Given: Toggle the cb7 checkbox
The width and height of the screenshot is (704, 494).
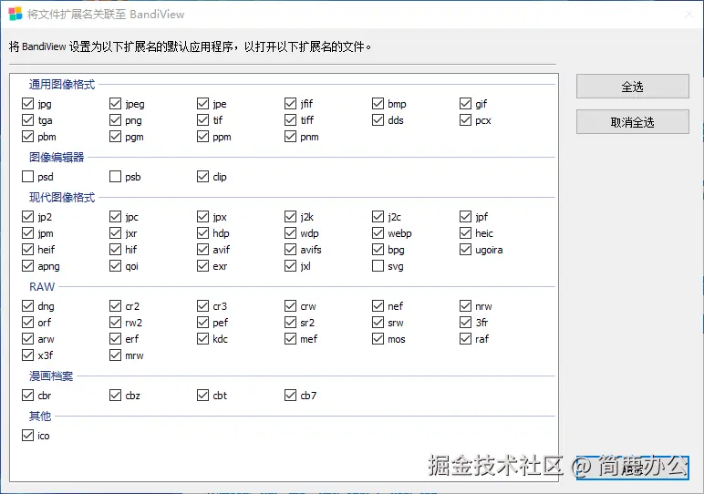Looking at the screenshot, I should (291, 396).
